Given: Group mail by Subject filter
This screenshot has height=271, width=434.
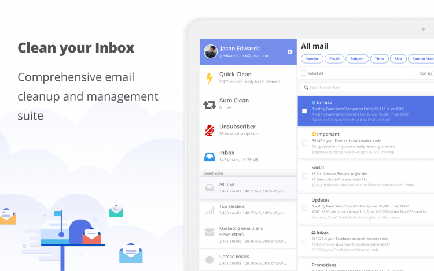Looking at the screenshot, I should click(357, 59).
